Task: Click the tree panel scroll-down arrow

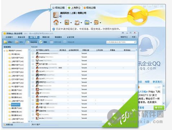Action: click(29, 122)
